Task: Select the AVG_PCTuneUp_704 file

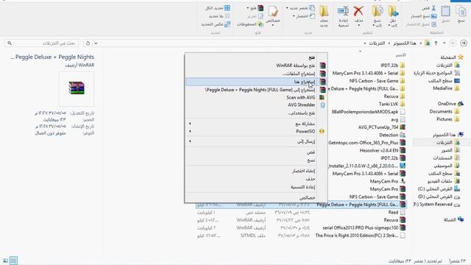Action: [x=382, y=127]
